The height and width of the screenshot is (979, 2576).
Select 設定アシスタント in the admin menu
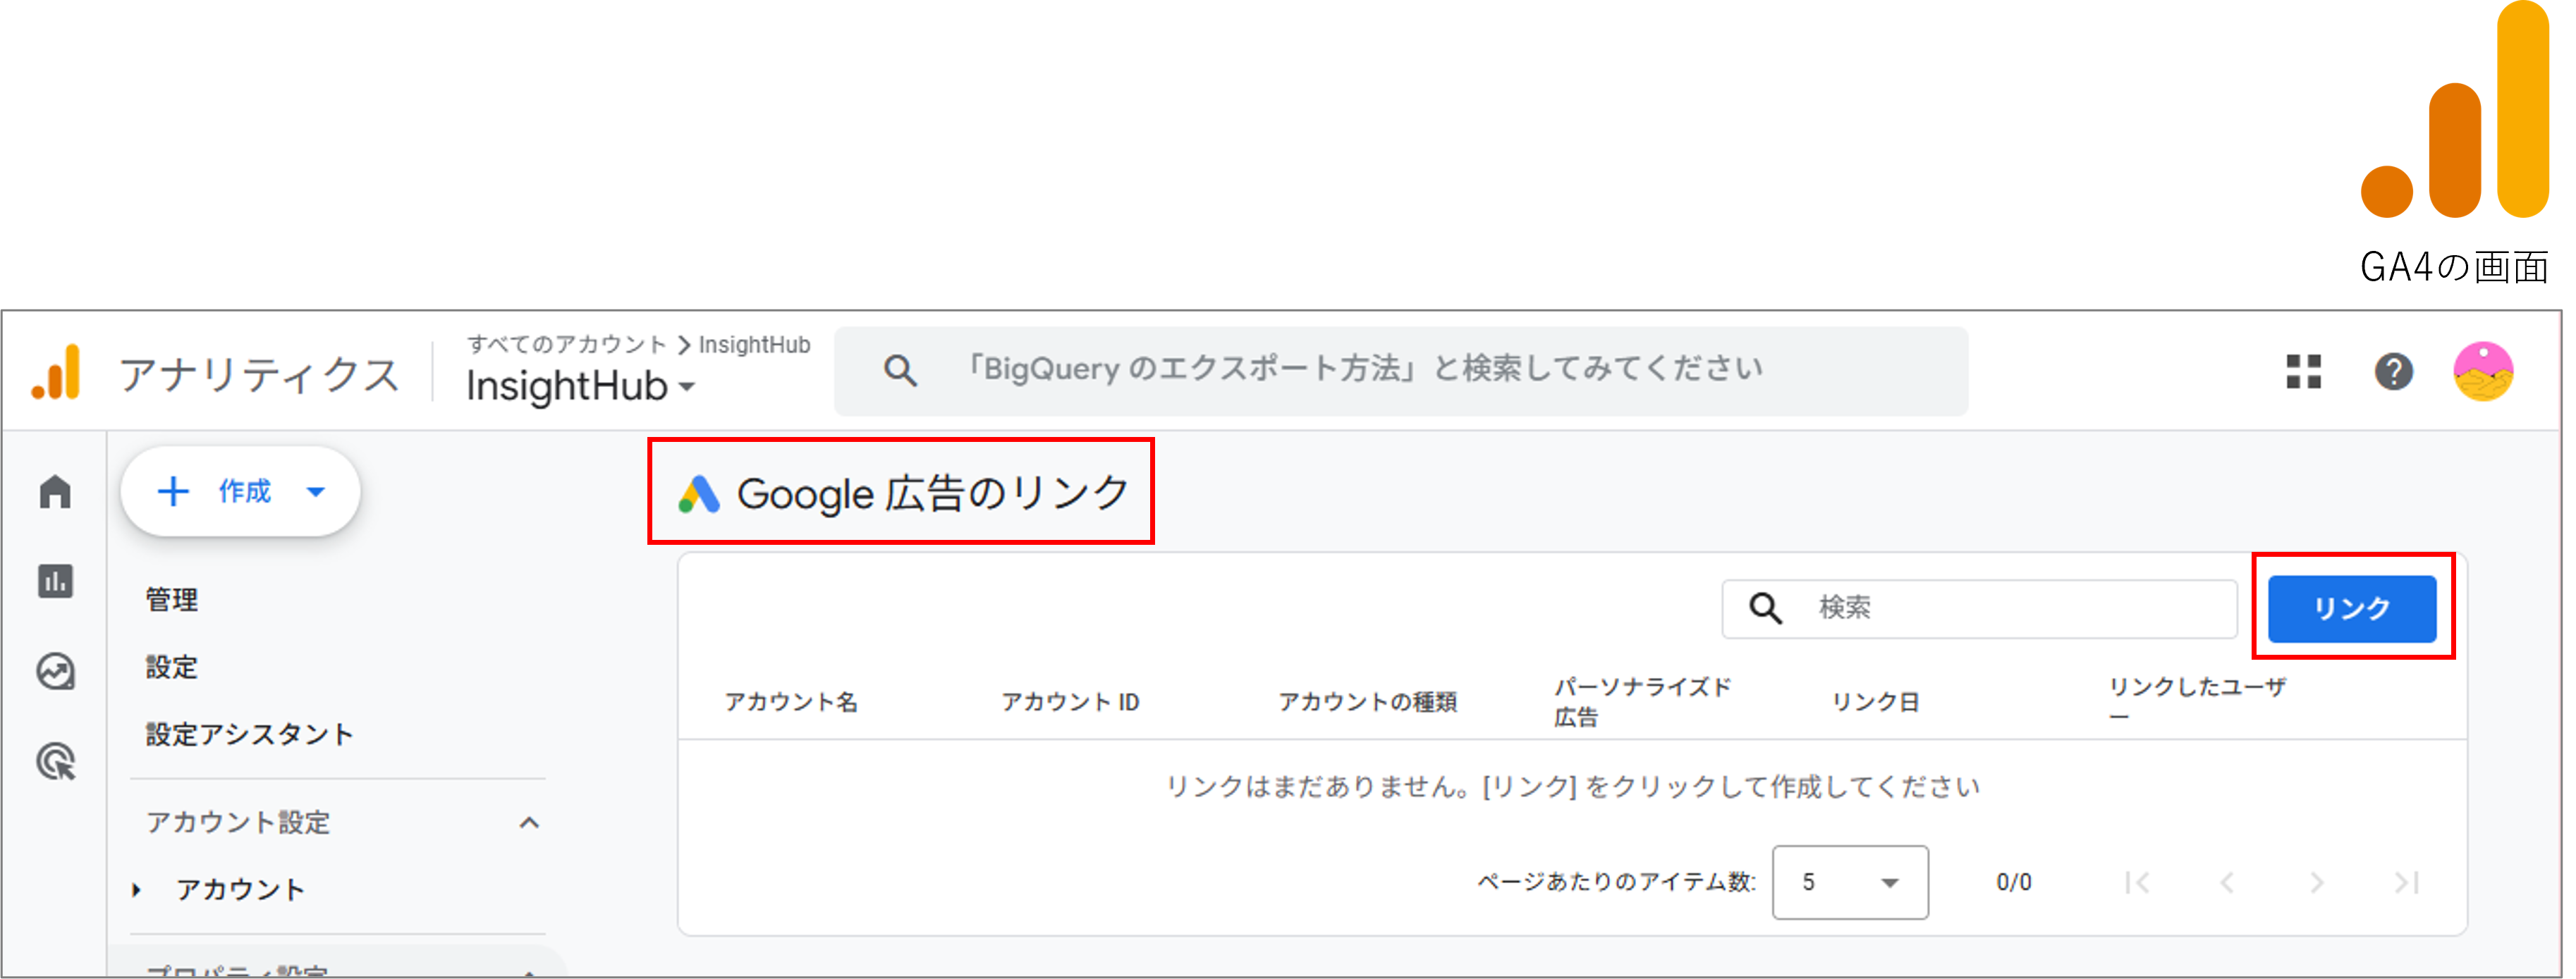coord(250,734)
